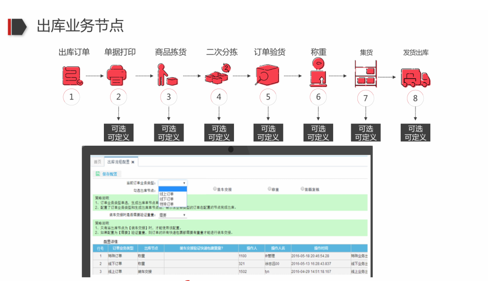Select the 发货出库 truck icon

415,76
